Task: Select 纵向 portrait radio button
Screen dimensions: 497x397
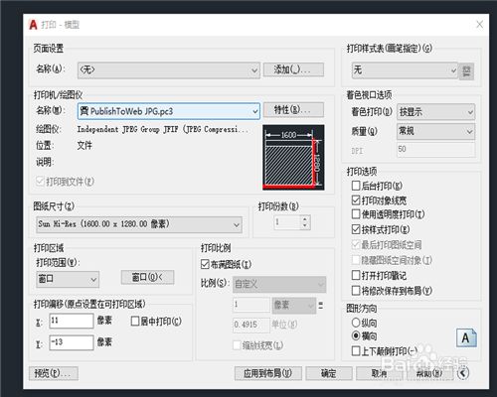Action: (x=356, y=322)
